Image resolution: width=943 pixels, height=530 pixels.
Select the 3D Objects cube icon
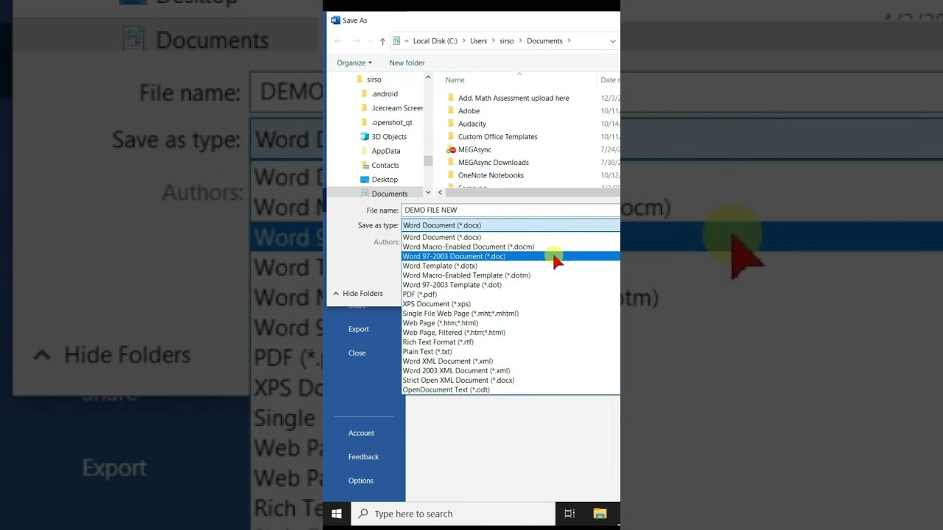[x=364, y=136]
